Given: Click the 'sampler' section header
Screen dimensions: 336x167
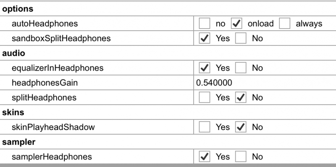Looking at the screenshot, I should tap(18, 142).
